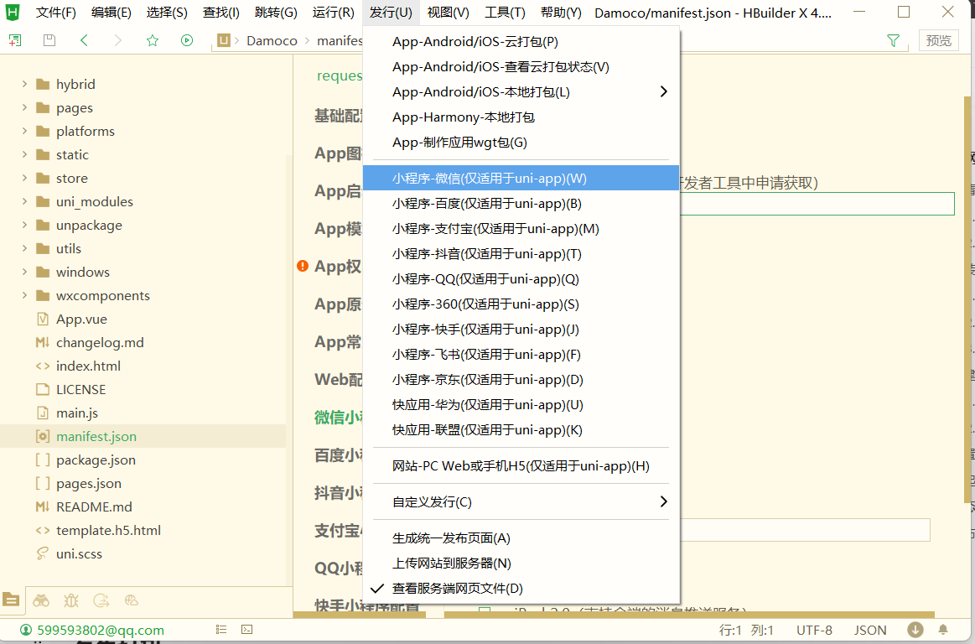Click the save file toolbar icon

pos(49,40)
